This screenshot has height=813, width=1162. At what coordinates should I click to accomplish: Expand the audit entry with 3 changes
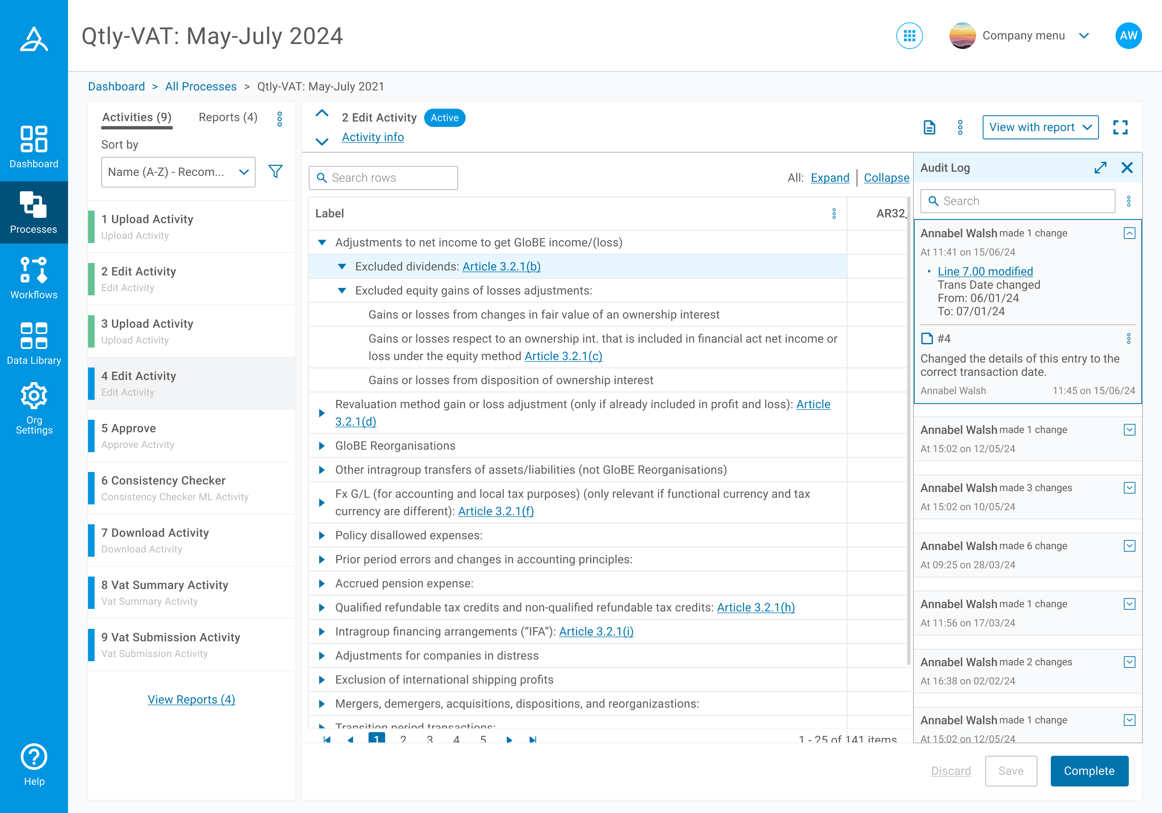point(1129,488)
